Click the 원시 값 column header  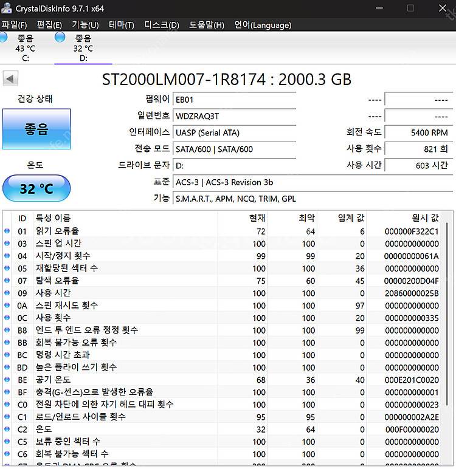point(404,218)
